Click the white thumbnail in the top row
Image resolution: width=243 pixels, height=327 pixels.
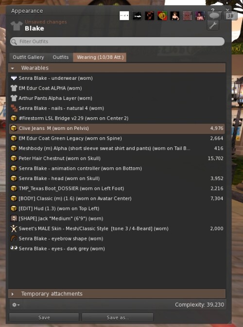124,16
